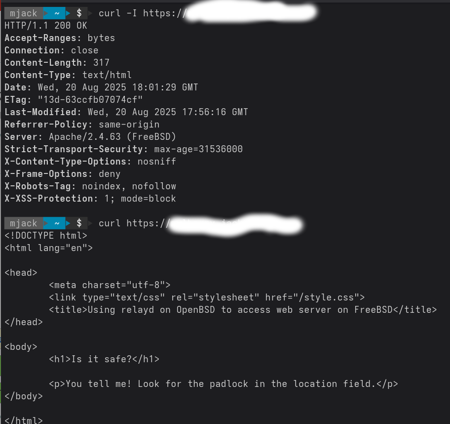Click the X-XSS-Protection header line
This screenshot has height=424, width=450.
tap(90, 199)
